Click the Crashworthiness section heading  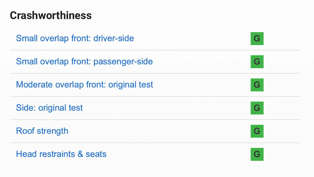pos(51,16)
